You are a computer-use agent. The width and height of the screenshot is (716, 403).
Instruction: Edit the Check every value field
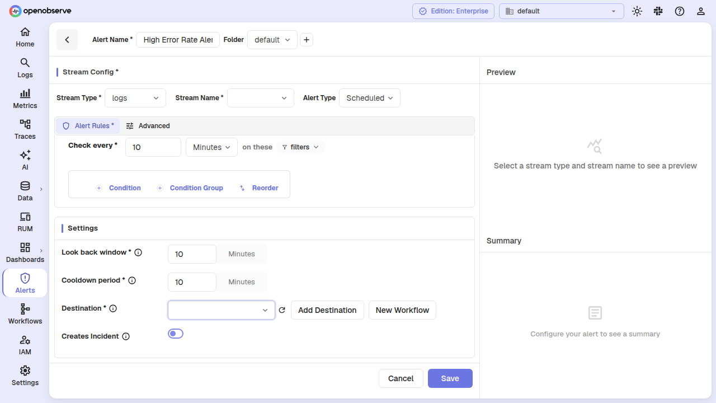pyautogui.click(x=153, y=147)
